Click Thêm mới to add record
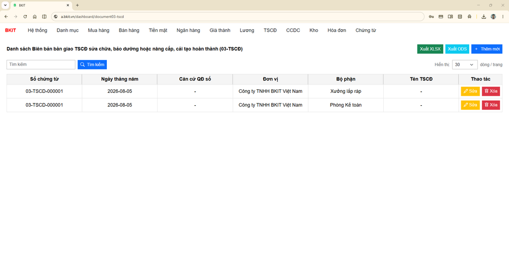 487,49
